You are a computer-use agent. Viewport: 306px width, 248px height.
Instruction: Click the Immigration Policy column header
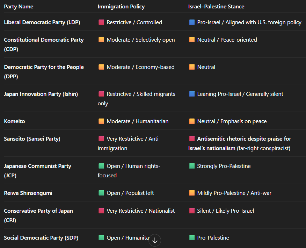[x=121, y=7]
